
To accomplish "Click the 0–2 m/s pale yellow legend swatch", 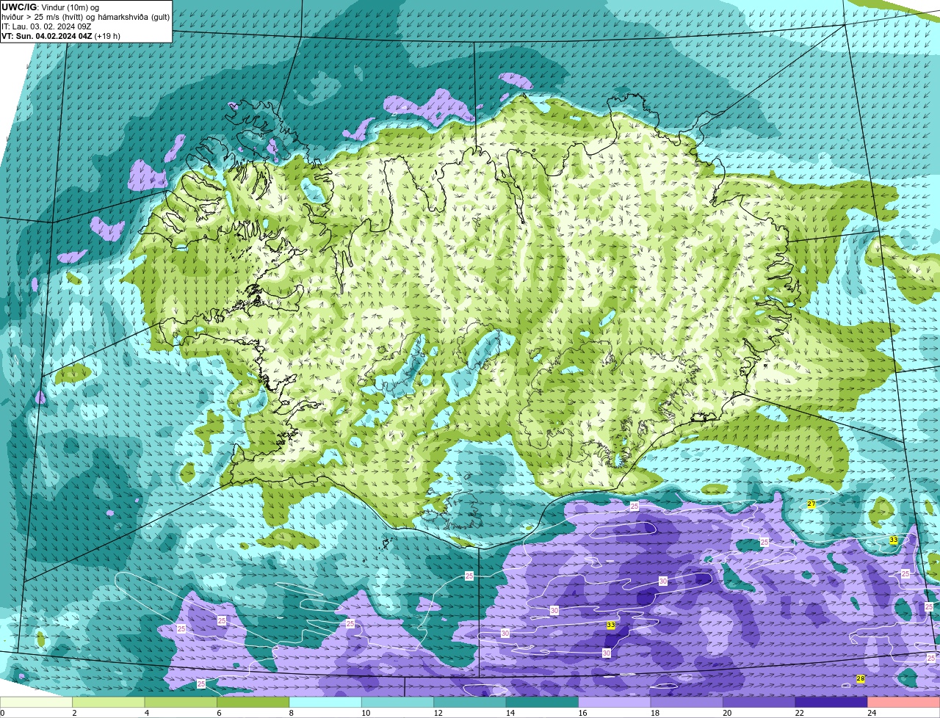I will pyautogui.click(x=36, y=703).
